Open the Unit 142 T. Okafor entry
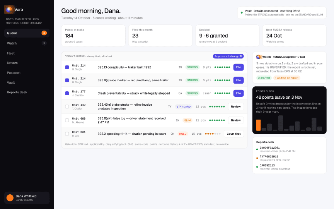 79,107
